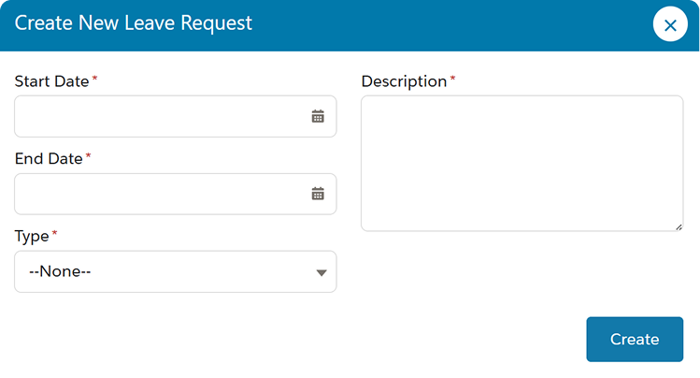Submit the form with Create button
The image size is (700, 378).
click(635, 339)
